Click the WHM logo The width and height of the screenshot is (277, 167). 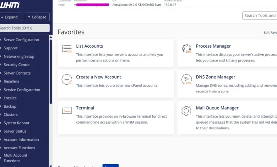(x=10, y=5)
